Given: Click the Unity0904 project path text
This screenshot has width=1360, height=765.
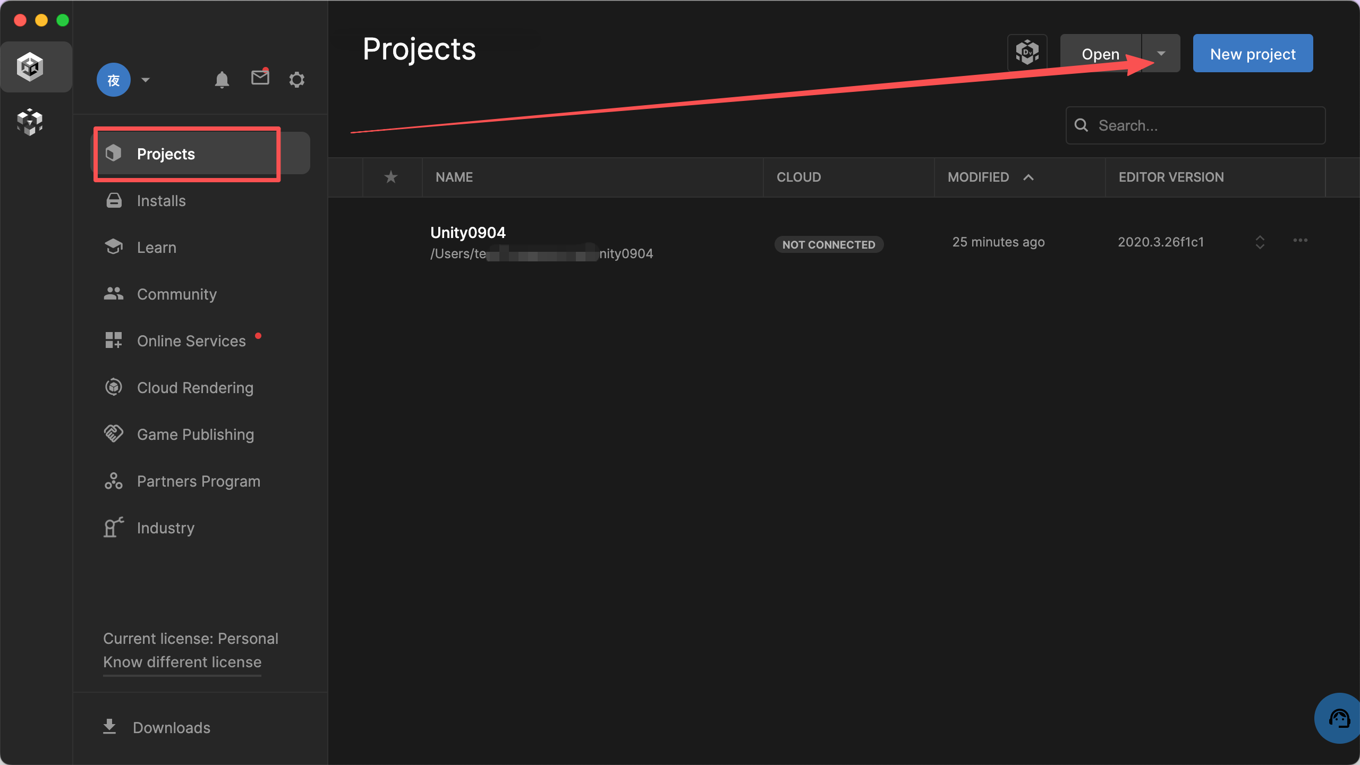Looking at the screenshot, I should click(541, 253).
